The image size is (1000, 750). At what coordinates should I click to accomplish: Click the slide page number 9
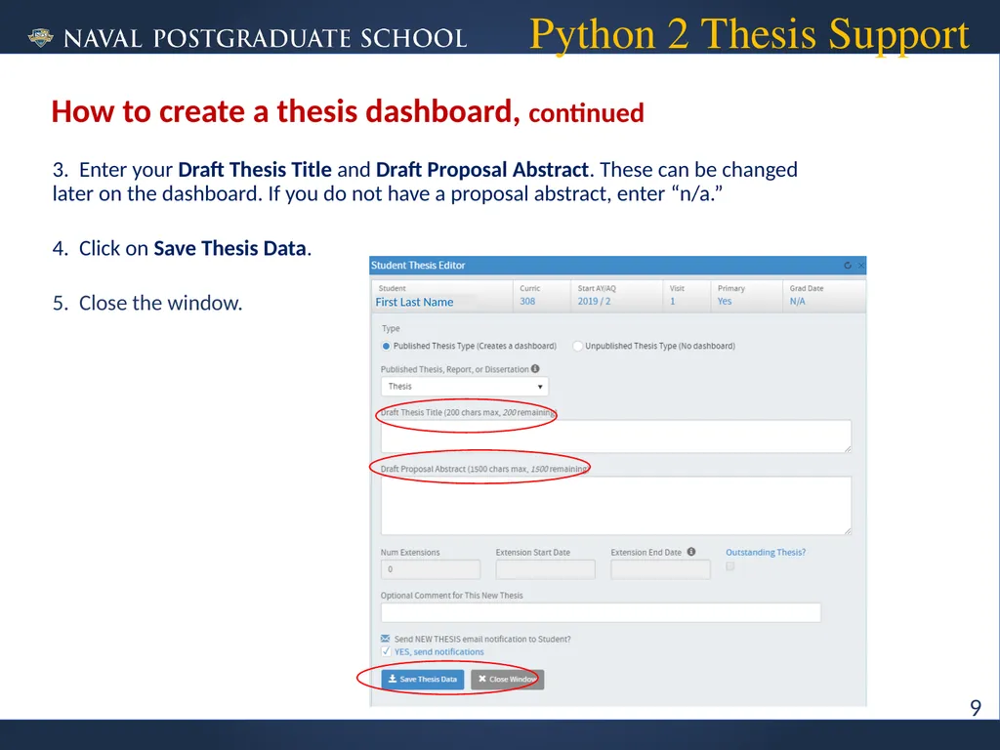pyautogui.click(x=976, y=708)
